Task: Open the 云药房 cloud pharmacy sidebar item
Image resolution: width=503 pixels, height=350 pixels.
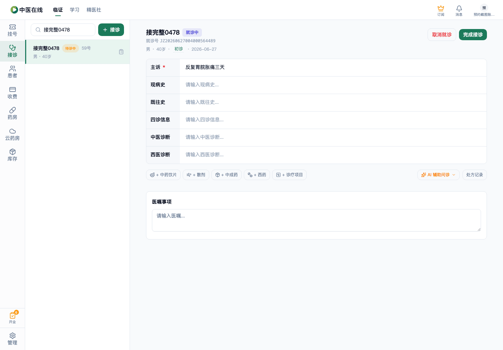Action: coord(13,135)
